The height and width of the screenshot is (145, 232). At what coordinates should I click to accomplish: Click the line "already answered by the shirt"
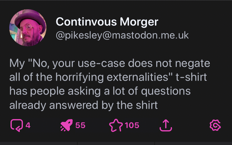pos(84,105)
